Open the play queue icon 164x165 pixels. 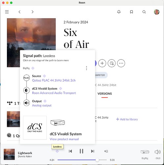pos(106,151)
